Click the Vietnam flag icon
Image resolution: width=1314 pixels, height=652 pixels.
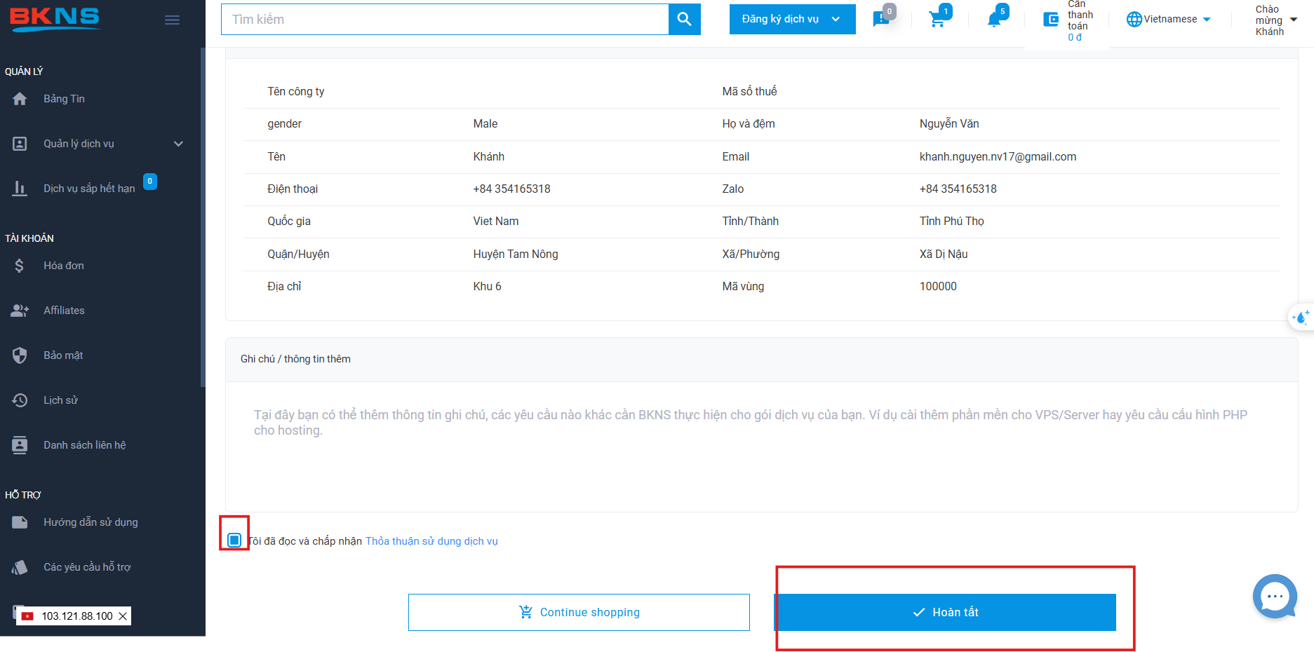tap(27, 616)
